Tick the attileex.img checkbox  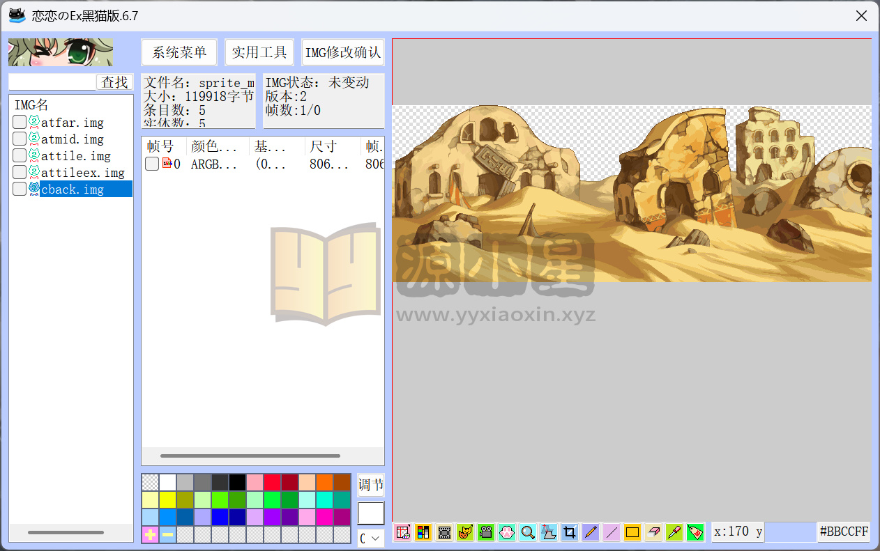(x=20, y=172)
